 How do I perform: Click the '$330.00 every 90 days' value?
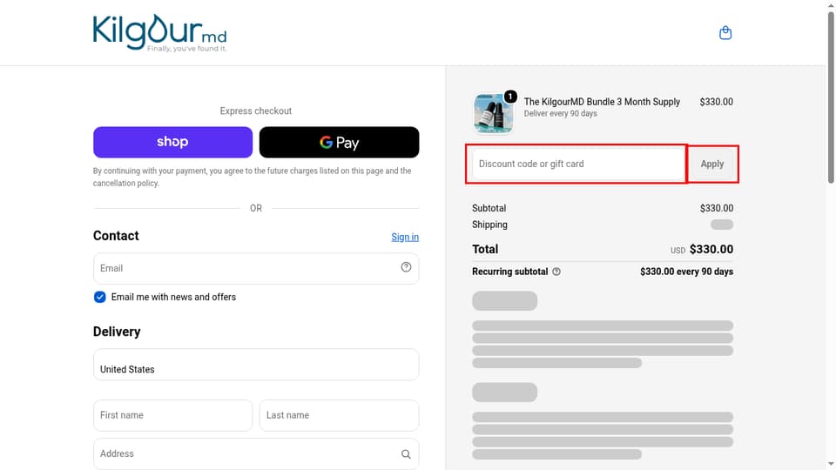(687, 272)
